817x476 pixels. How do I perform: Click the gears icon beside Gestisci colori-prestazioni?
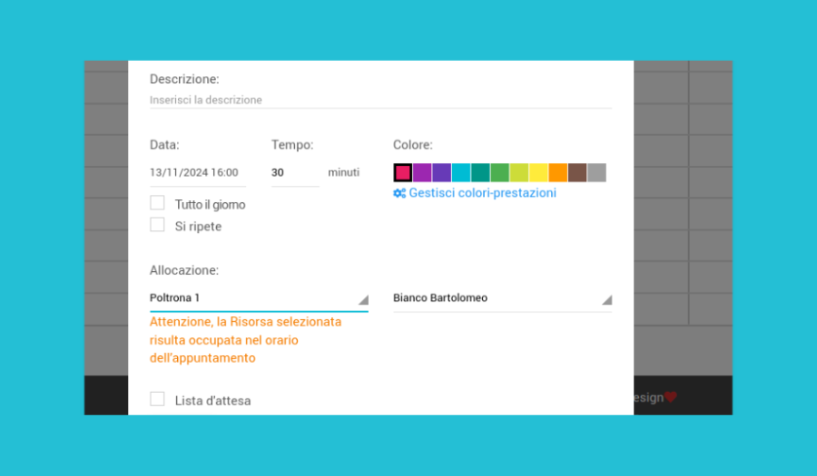click(399, 193)
